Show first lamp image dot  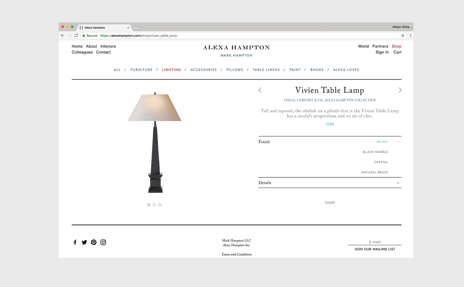pyautogui.click(x=149, y=205)
